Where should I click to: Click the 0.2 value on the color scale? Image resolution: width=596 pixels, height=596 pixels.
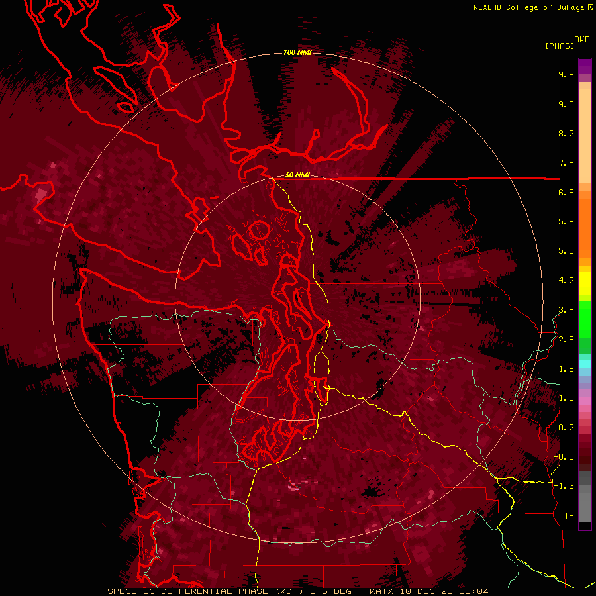566,428
